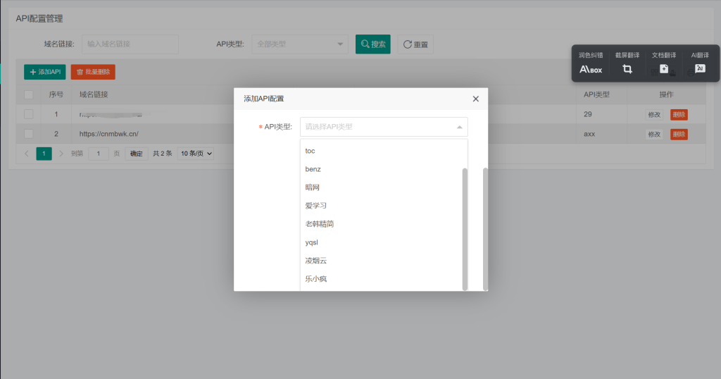
Task: Click the 添加API button
Action: [x=45, y=72]
